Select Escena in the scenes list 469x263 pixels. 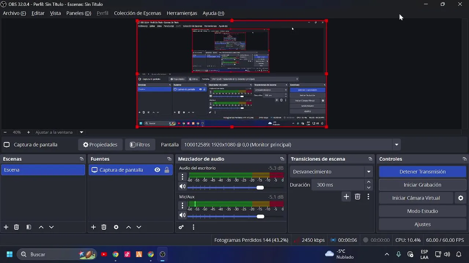click(43, 170)
